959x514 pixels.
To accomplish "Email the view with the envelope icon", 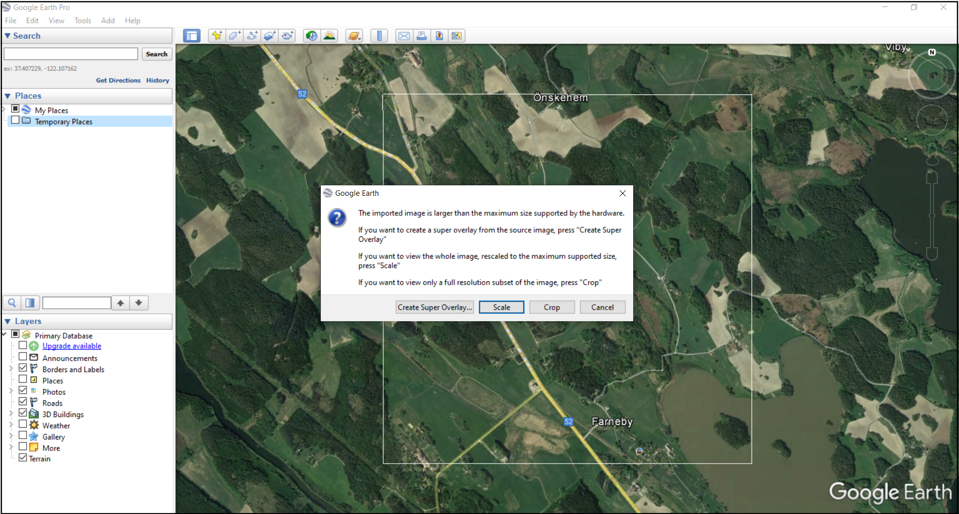I will 404,36.
